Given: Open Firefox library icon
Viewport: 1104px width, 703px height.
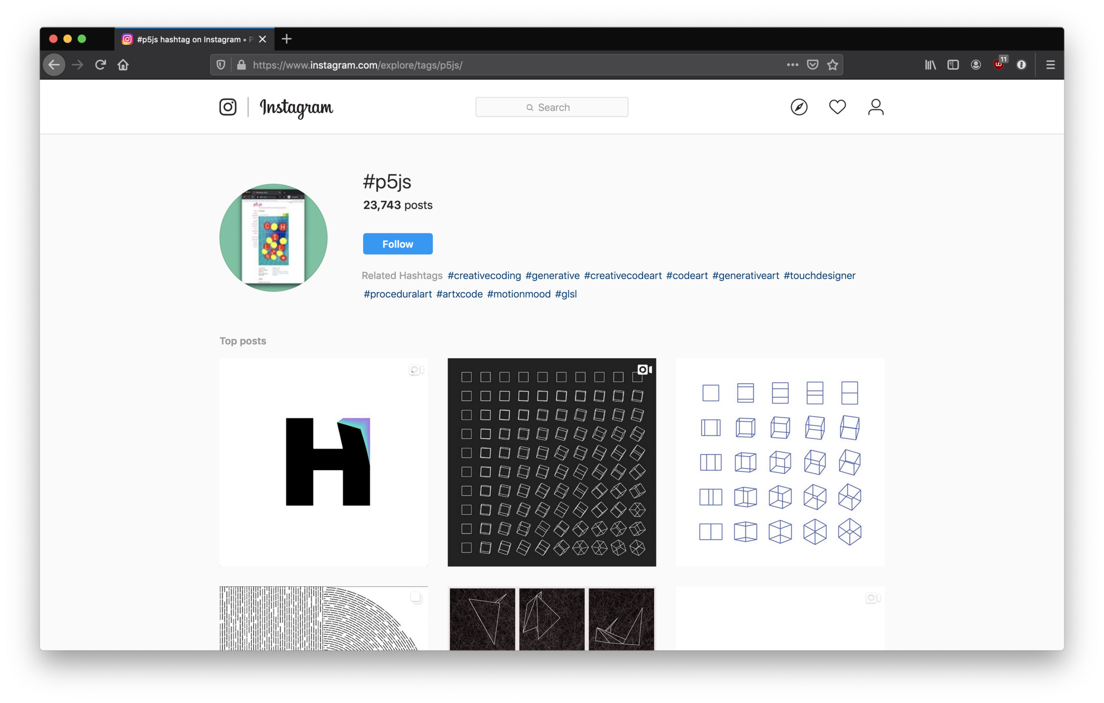Looking at the screenshot, I should (930, 65).
